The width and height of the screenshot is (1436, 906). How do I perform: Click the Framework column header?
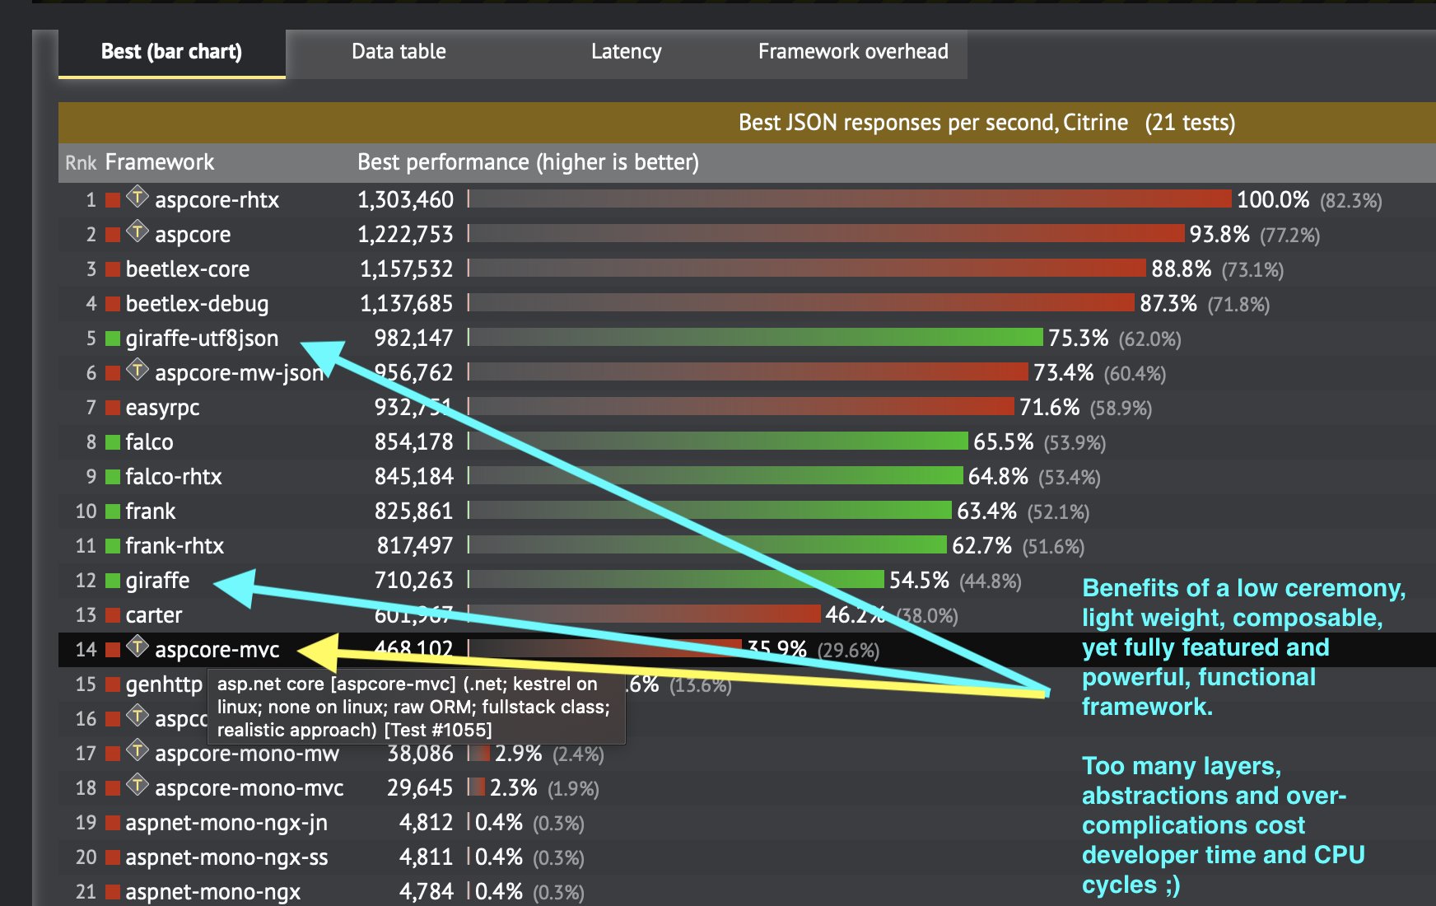point(160,162)
